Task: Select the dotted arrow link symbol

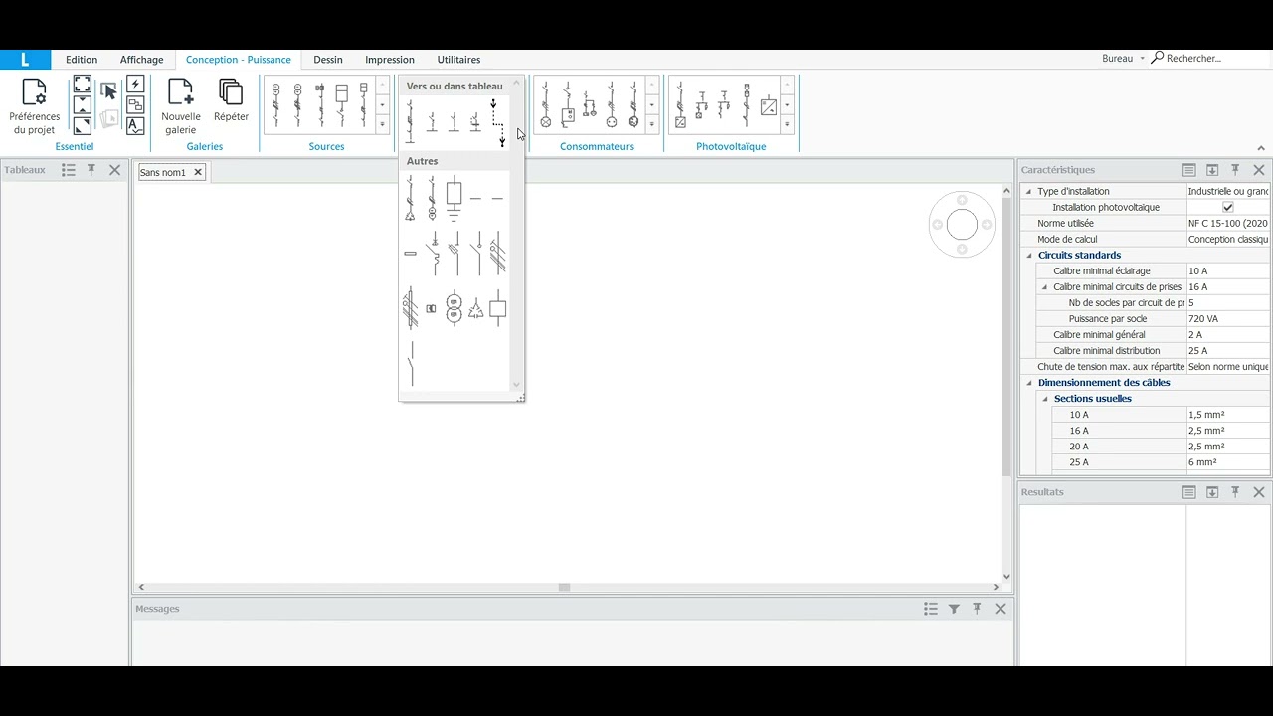Action: 497,122
